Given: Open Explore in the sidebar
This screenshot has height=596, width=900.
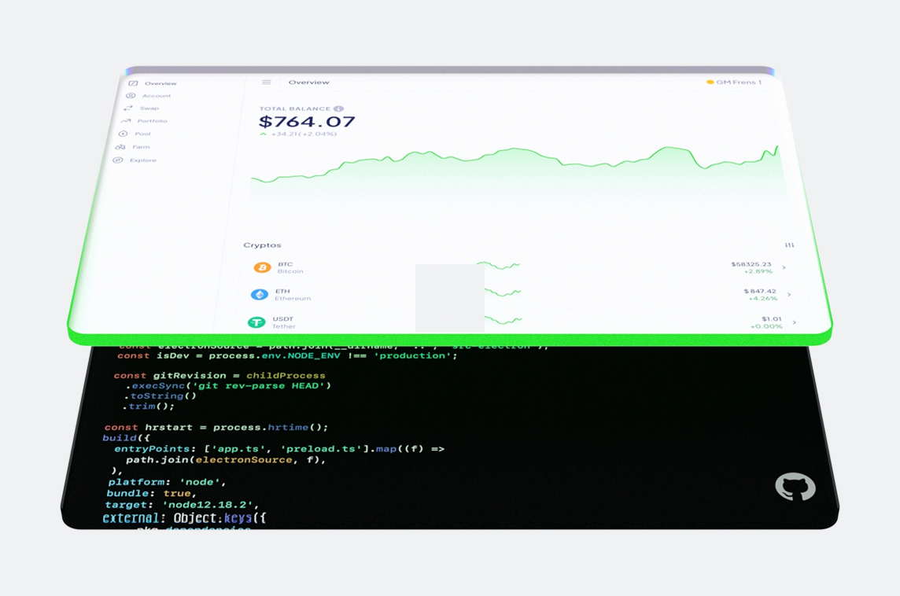Looking at the screenshot, I should [x=135, y=160].
